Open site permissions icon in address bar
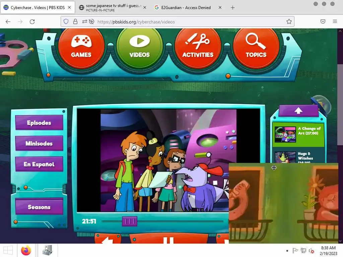 click(x=84, y=22)
